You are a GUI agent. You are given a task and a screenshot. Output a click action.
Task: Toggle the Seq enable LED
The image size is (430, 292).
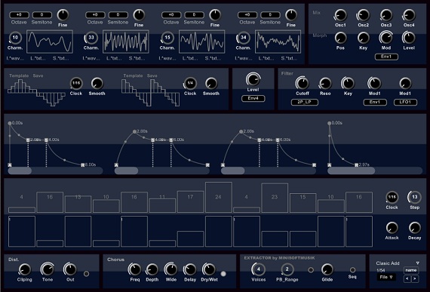pyautogui.click(x=352, y=270)
